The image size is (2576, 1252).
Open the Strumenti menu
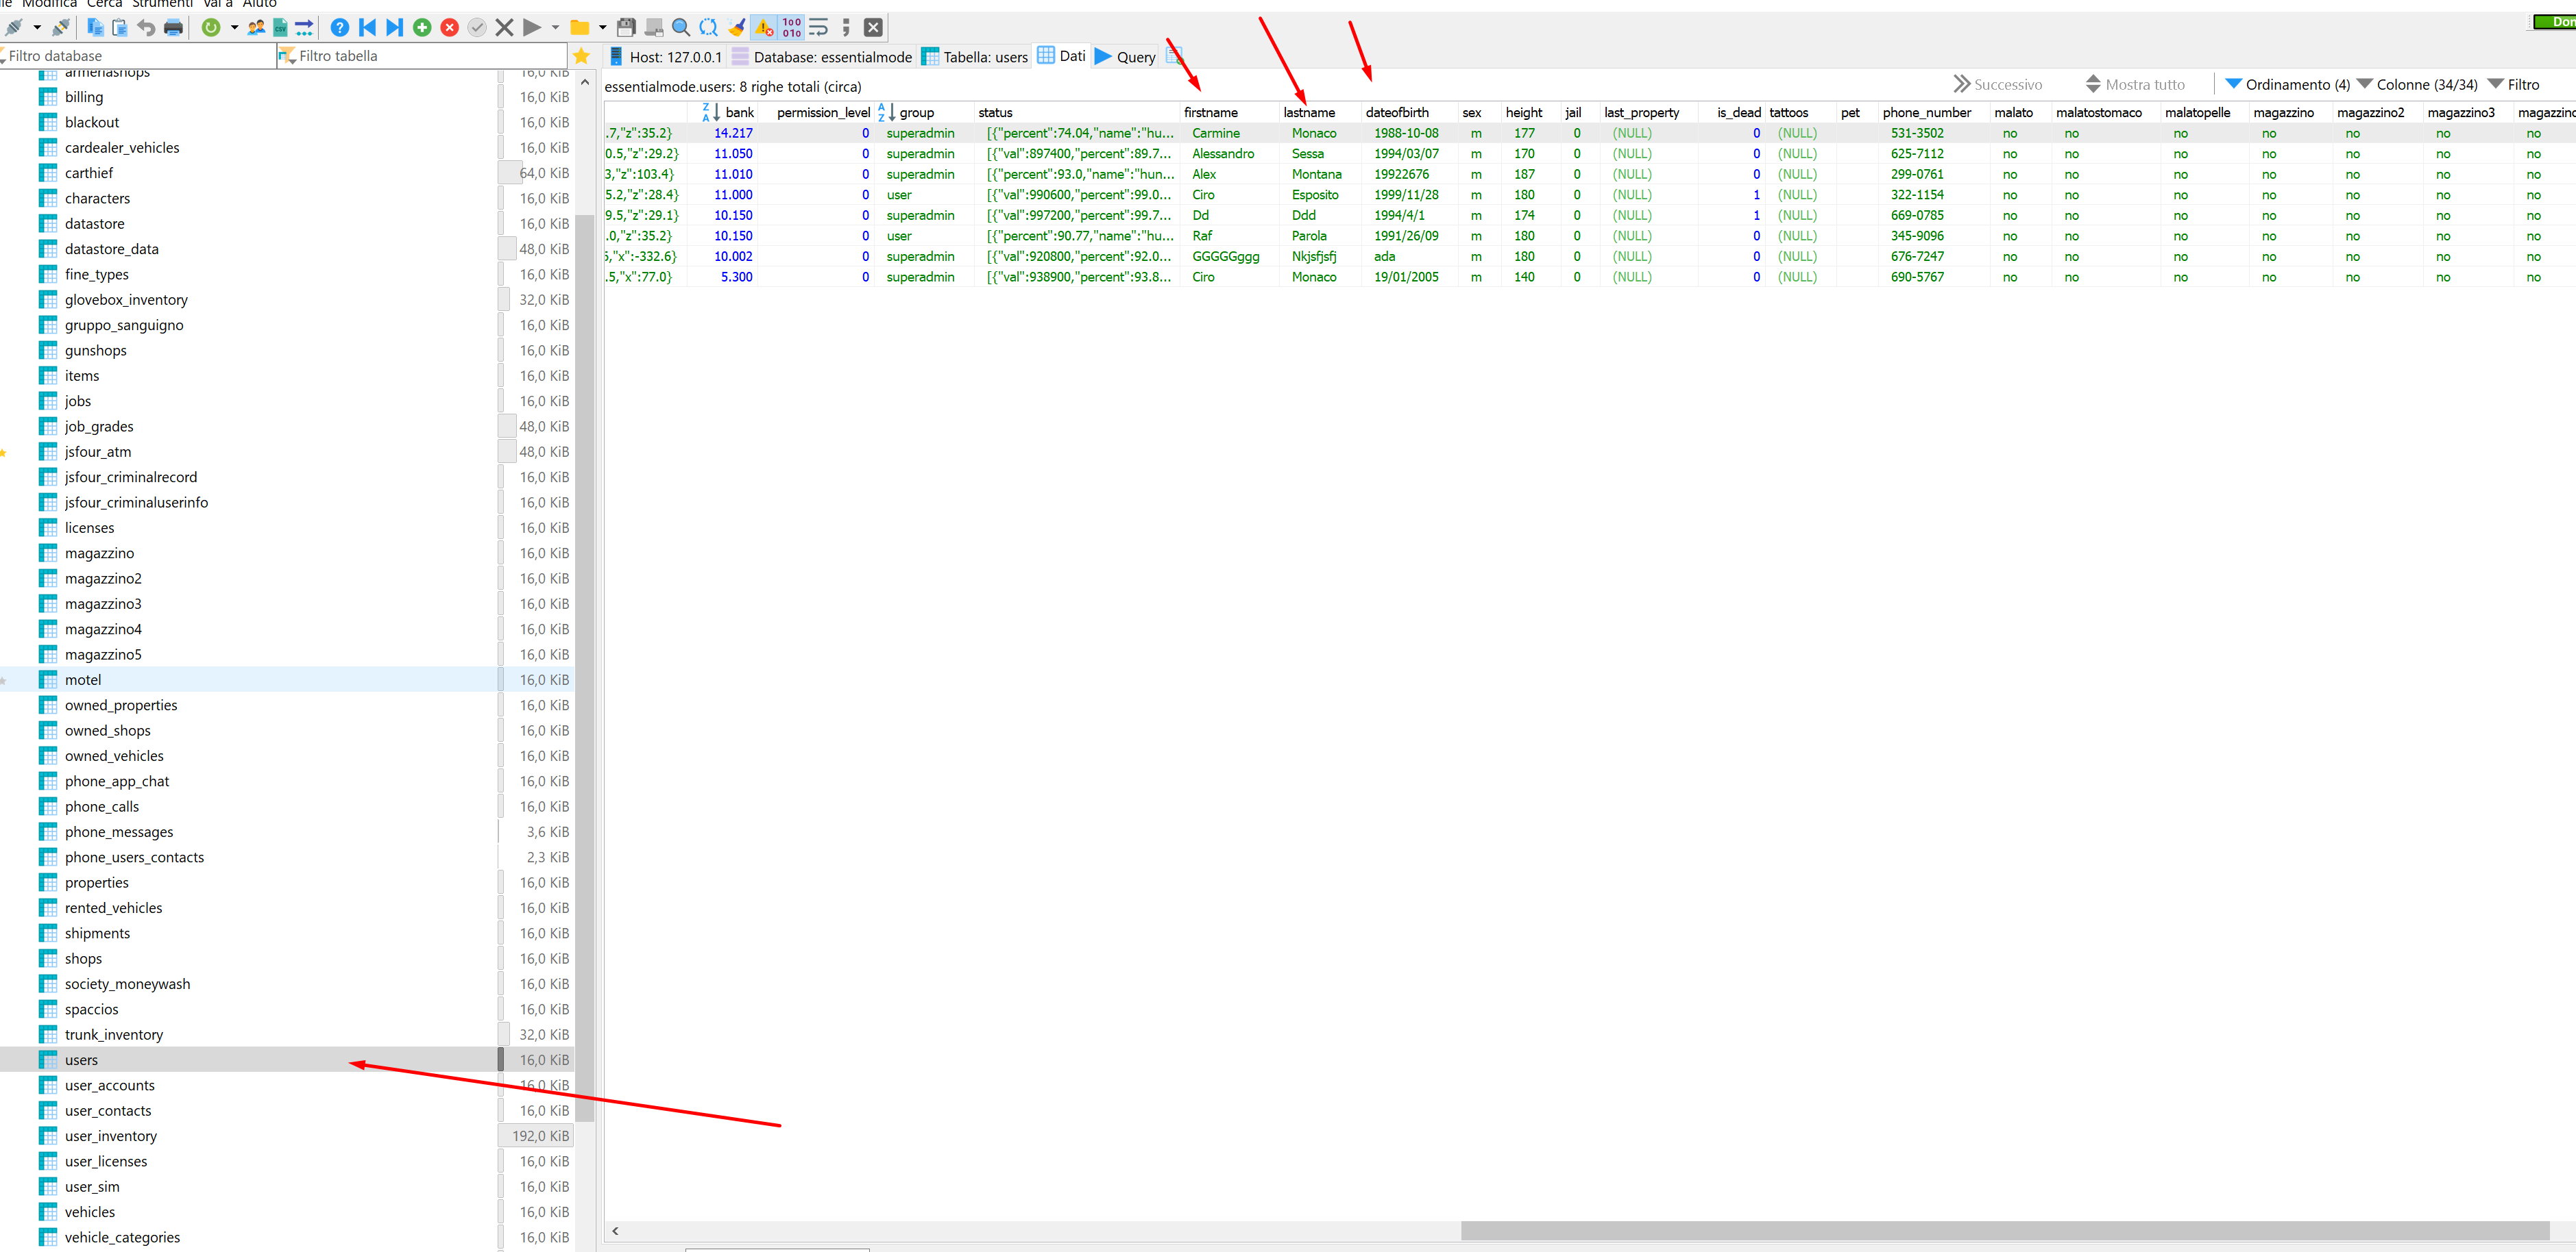pos(162,4)
